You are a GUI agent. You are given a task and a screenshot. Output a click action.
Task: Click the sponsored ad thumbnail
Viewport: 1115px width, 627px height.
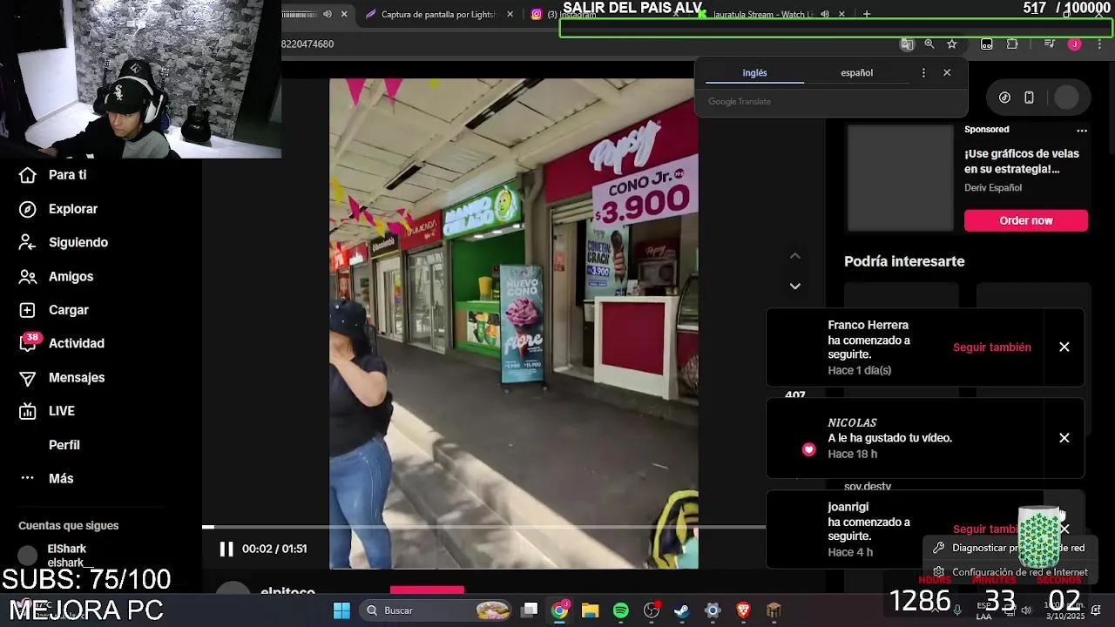[901, 178]
